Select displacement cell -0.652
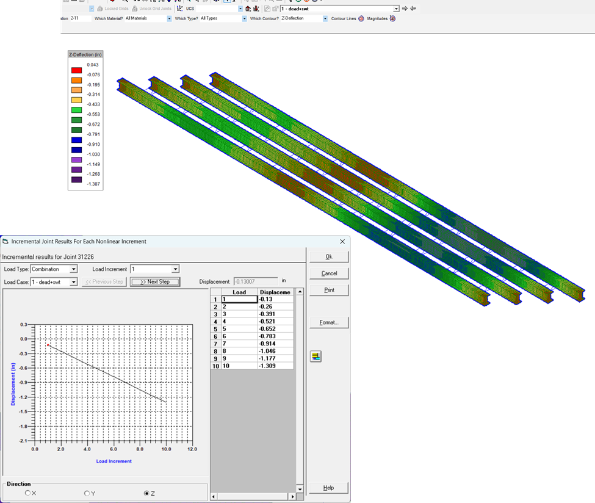 pos(275,329)
